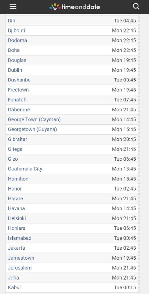Open the Doha time page
This screenshot has height=295, width=149.
click(x=14, y=50)
